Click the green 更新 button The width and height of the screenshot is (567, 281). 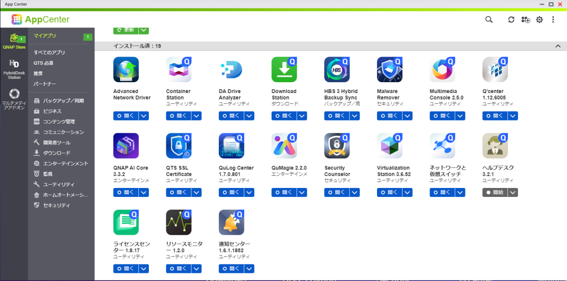[126, 30]
